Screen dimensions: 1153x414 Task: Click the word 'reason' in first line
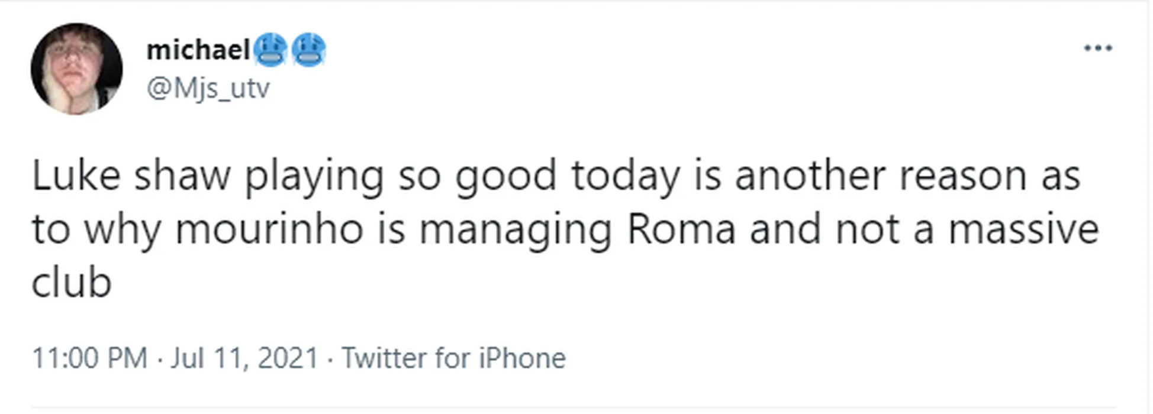(962, 176)
